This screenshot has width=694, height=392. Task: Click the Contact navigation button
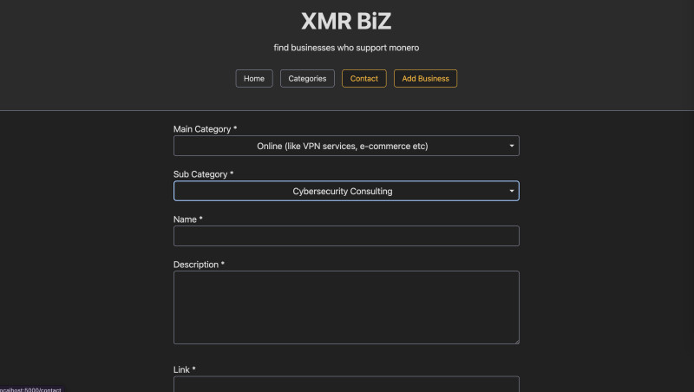click(x=364, y=79)
